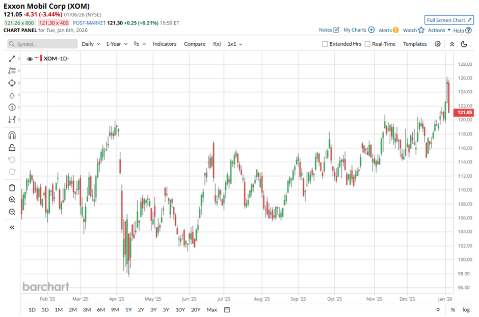This screenshot has height=317, width=479.
Task: Open the Actions dropdown menu
Action: click(x=439, y=30)
